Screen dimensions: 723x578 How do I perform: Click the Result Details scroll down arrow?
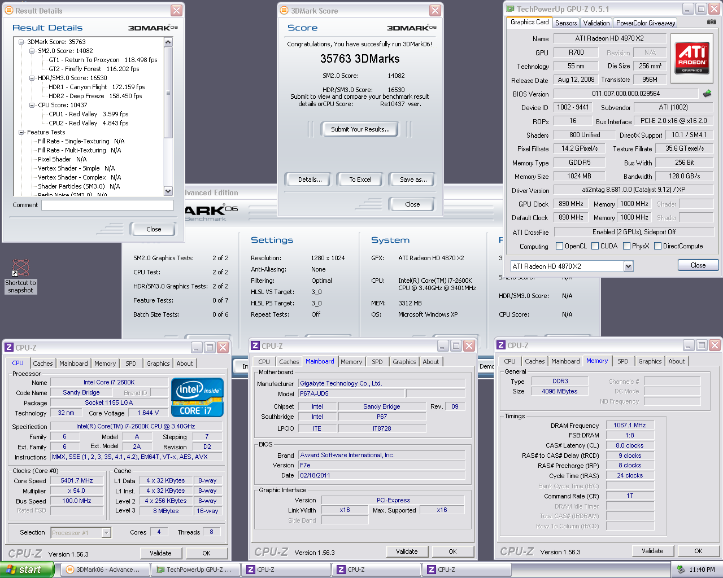[x=168, y=191]
